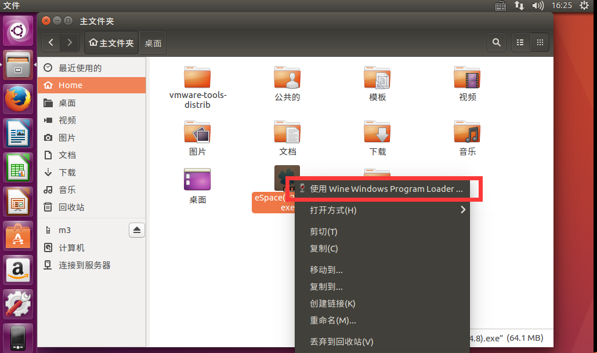597x353 pixels.
Task: Select 最近使用的 in the sidebar
Action: coord(92,68)
